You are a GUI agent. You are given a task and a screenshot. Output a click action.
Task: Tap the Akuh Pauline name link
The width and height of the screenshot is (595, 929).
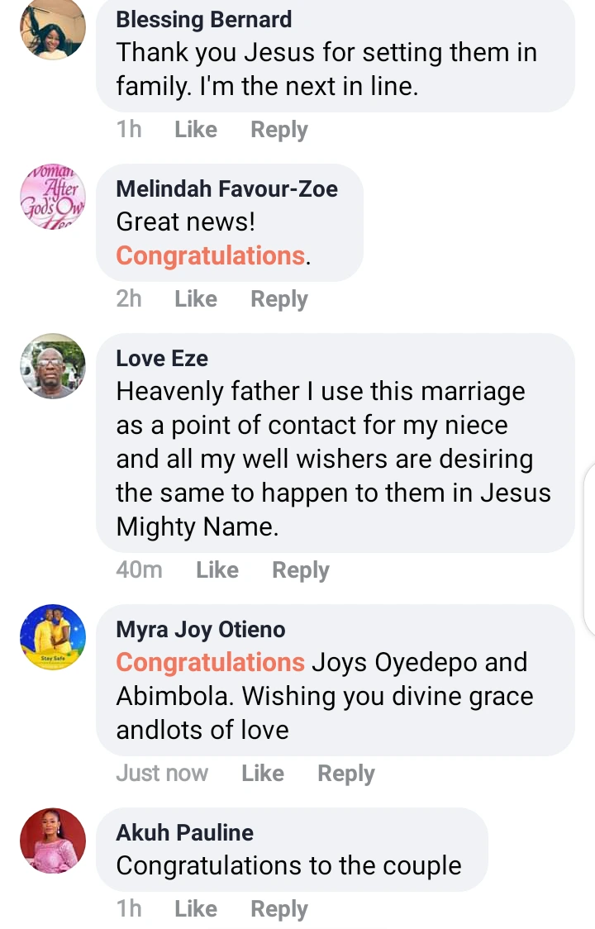coord(185,833)
